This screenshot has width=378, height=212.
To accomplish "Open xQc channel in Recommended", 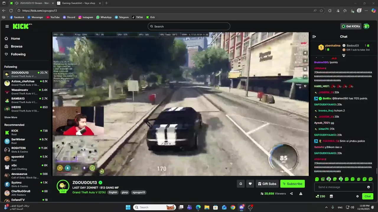I will (26, 167).
